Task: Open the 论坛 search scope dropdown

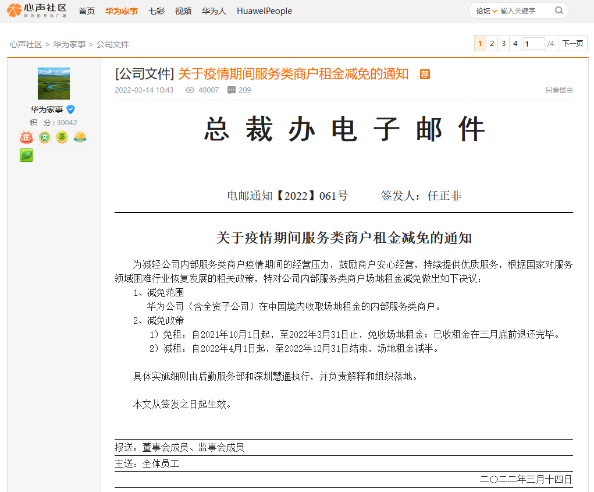Action: pyautogui.click(x=486, y=11)
